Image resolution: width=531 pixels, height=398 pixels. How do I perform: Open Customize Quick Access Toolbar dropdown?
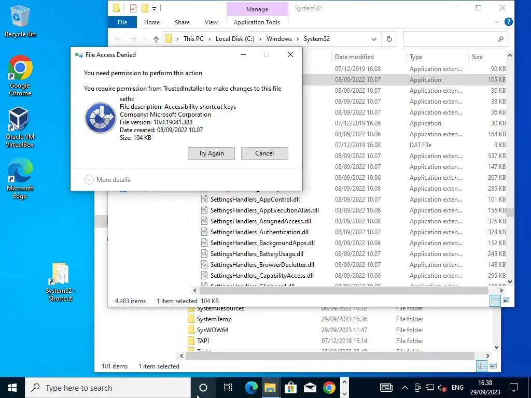coord(154,8)
